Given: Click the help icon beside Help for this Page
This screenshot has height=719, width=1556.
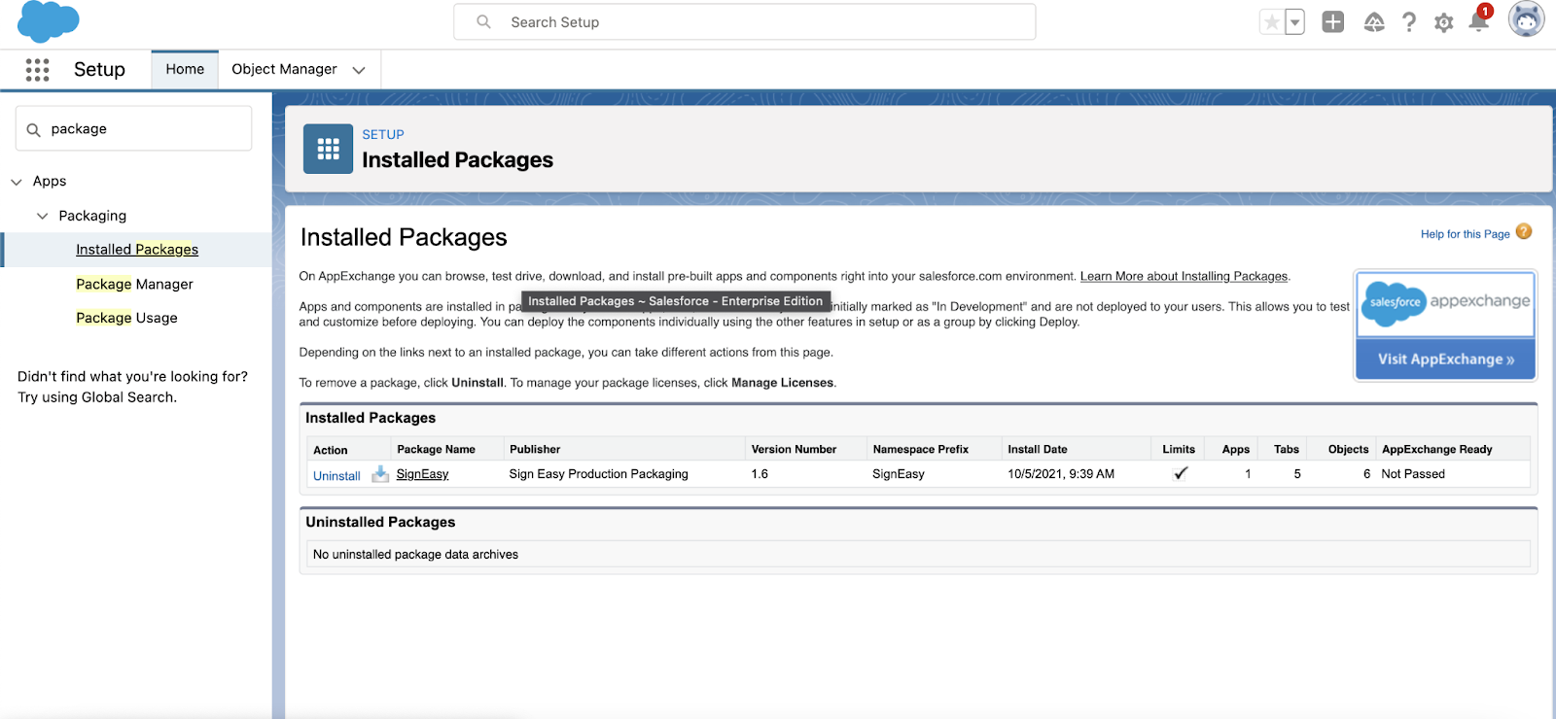Looking at the screenshot, I should [1524, 232].
